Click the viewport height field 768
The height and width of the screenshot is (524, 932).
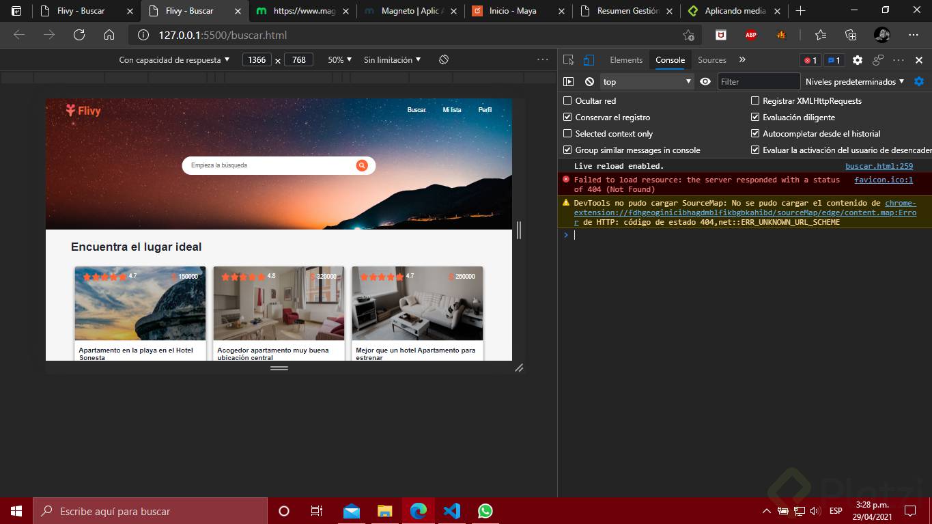point(298,59)
